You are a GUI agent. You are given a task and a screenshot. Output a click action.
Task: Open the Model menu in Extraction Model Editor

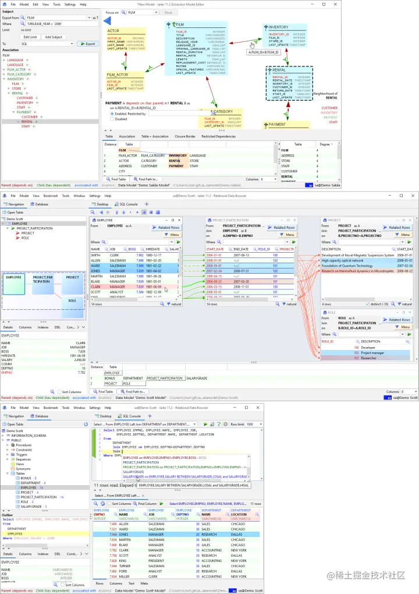click(x=24, y=5)
